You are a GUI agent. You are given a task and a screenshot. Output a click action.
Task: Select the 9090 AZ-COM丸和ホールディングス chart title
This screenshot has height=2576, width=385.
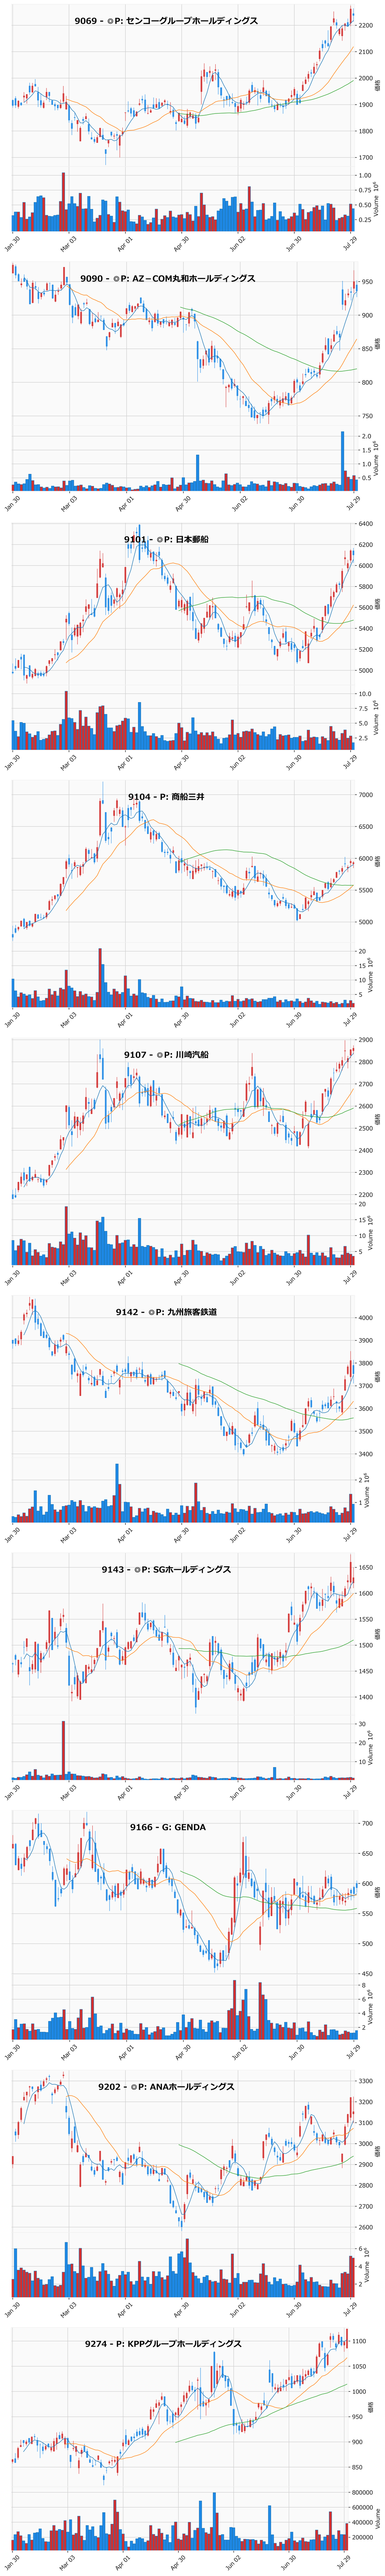tap(168, 279)
